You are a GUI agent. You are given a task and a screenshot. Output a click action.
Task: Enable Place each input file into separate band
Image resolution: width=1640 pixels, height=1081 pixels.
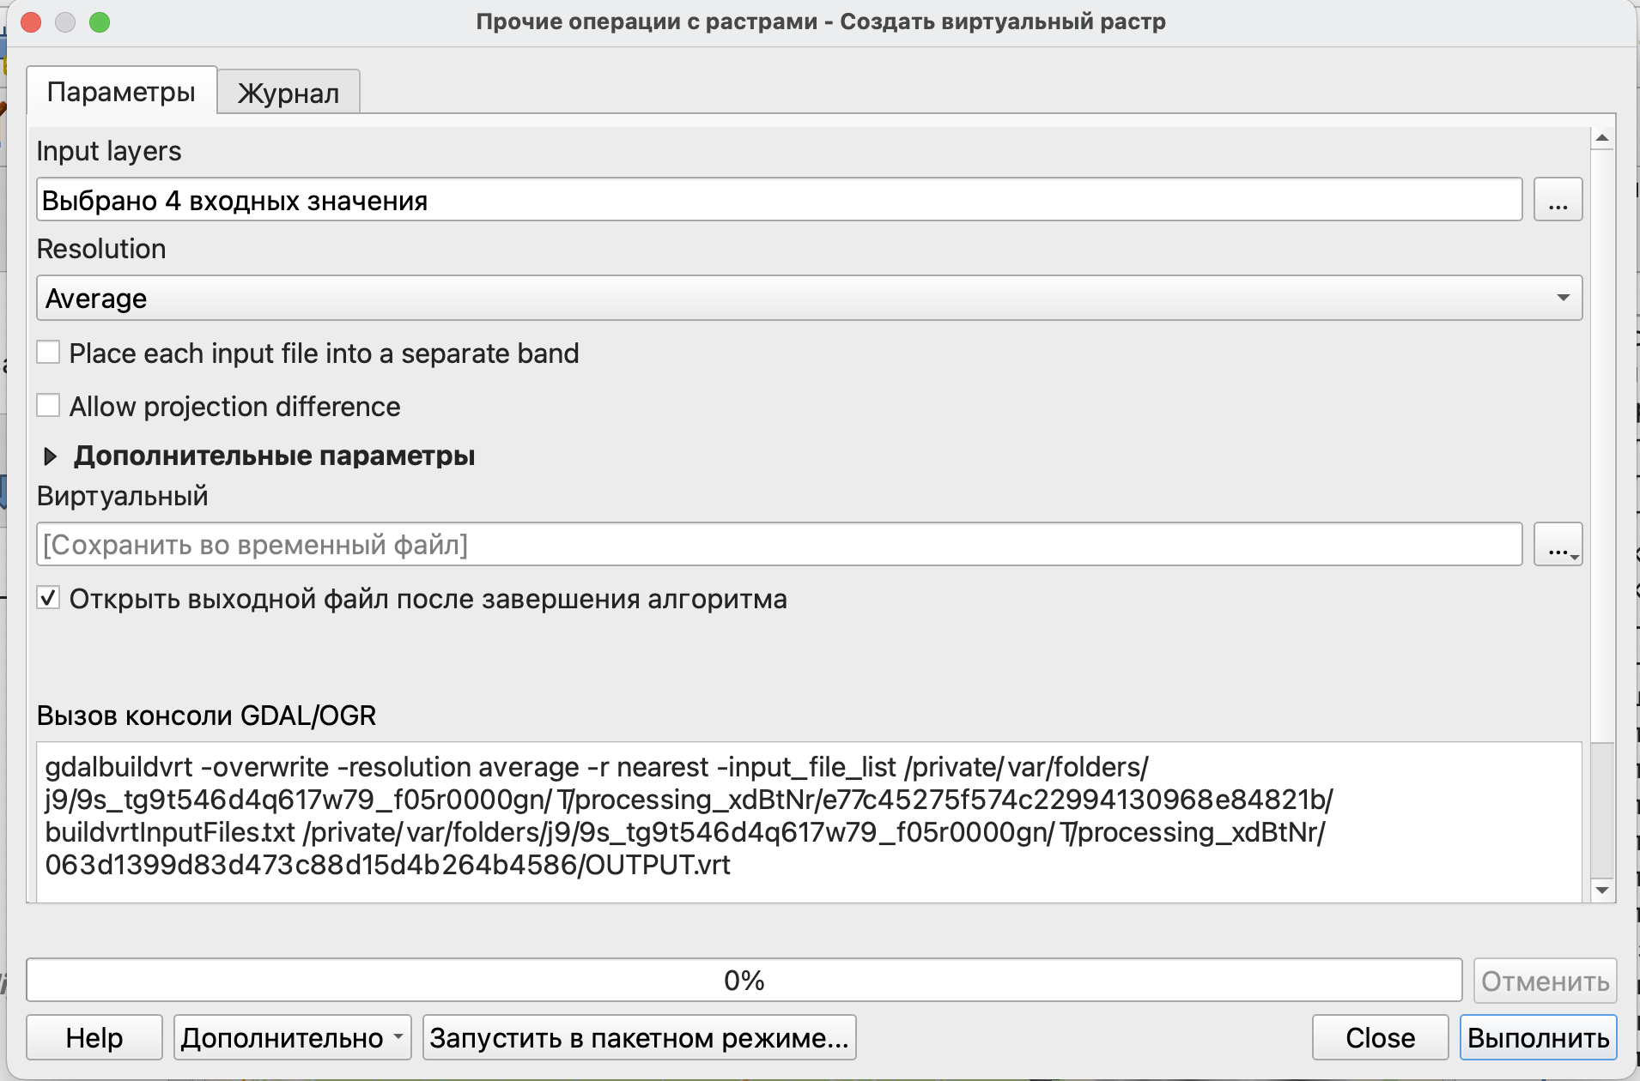click(49, 353)
